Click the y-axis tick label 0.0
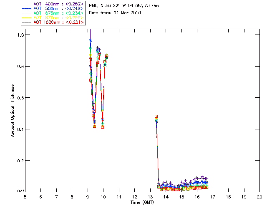 pos(19,191)
